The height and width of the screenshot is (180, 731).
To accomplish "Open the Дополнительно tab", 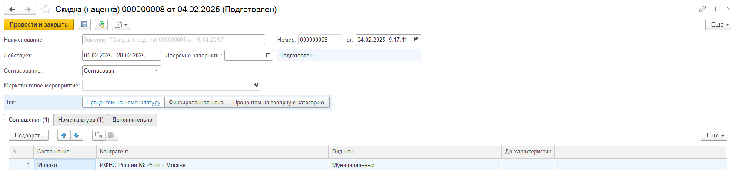I will click(x=132, y=120).
